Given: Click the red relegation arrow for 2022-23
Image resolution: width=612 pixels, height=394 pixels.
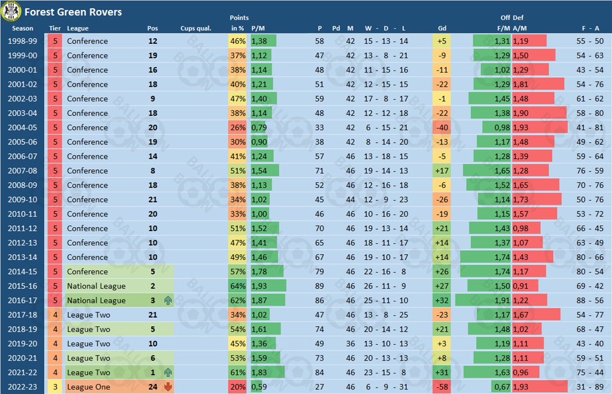Looking at the screenshot, I should point(168,387).
